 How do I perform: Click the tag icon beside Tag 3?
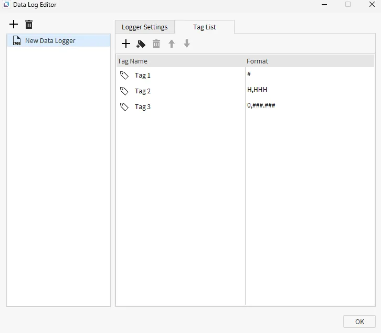coord(124,107)
